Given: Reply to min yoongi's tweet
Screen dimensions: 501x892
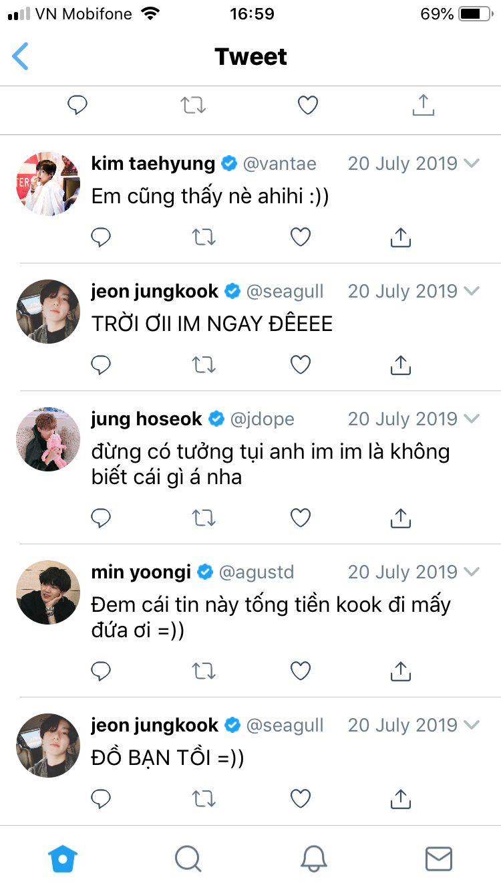Looking at the screenshot, I should (101, 671).
